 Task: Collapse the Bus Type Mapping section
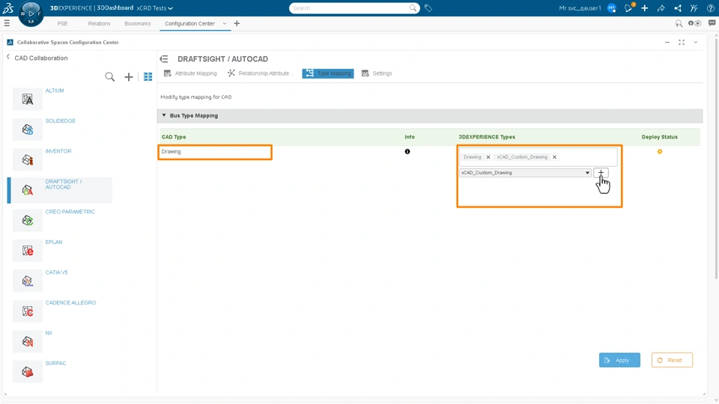click(164, 115)
